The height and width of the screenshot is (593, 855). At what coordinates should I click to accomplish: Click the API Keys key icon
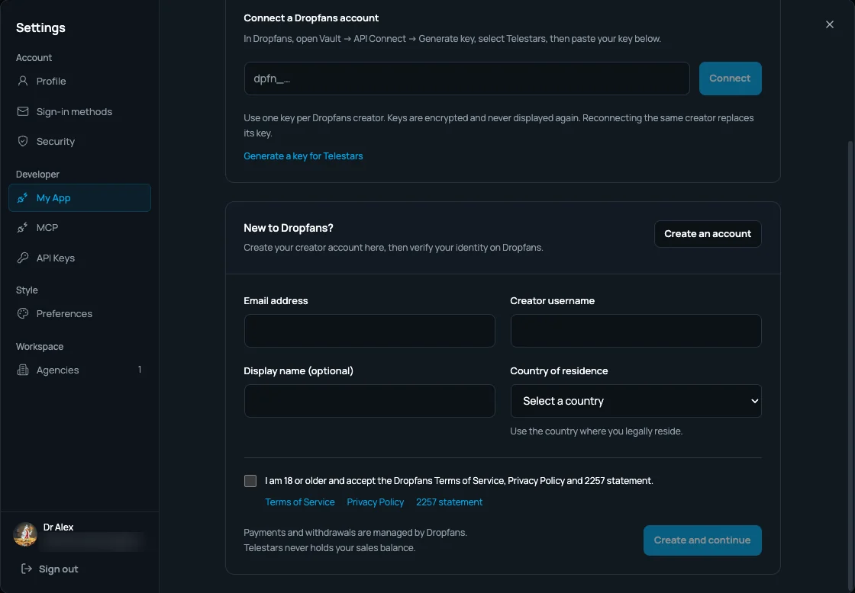tap(22, 258)
